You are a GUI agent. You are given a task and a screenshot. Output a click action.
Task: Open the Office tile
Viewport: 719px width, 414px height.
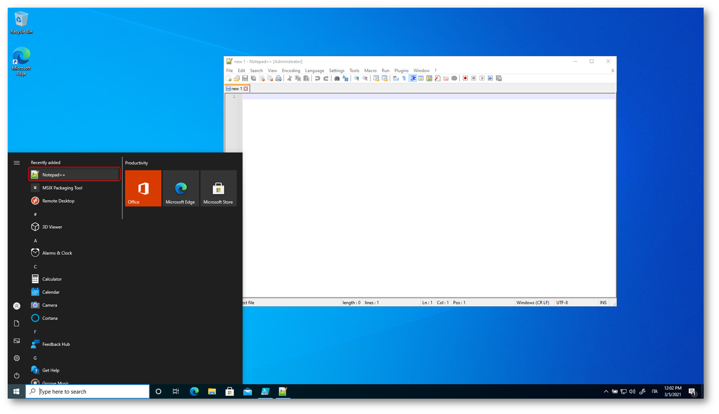(143, 188)
